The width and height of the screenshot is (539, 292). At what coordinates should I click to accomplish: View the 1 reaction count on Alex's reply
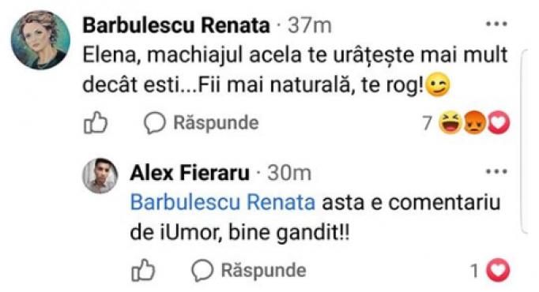pyautogui.click(x=475, y=271)
